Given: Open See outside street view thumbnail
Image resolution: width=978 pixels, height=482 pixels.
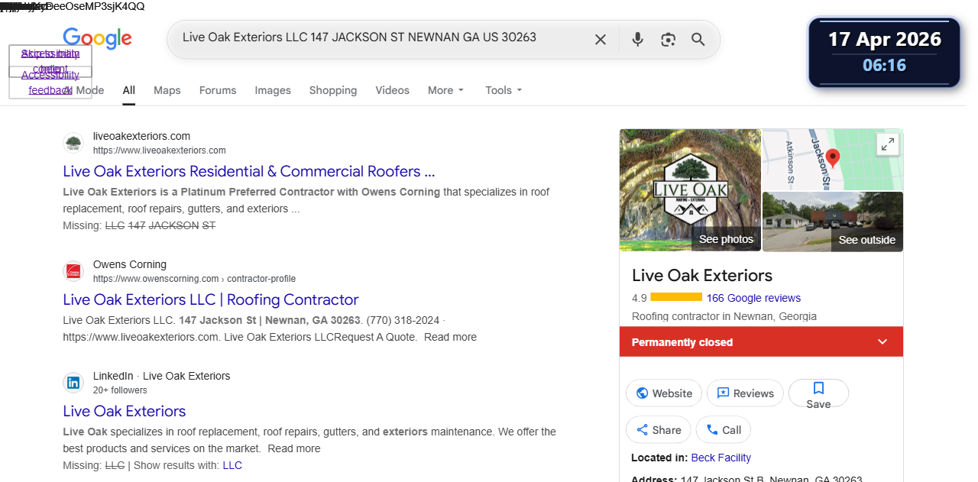Looking at the screenshot, I should 833,222.
